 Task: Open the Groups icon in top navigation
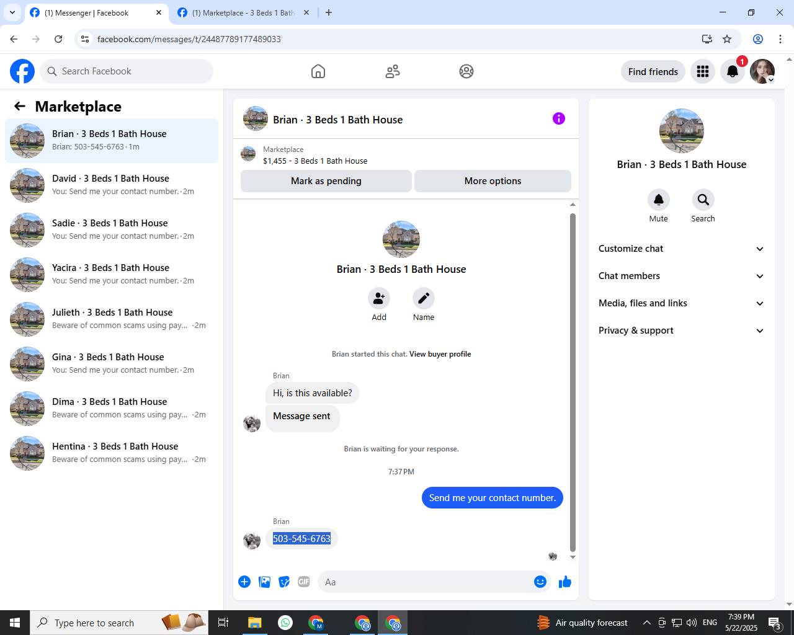466,71
